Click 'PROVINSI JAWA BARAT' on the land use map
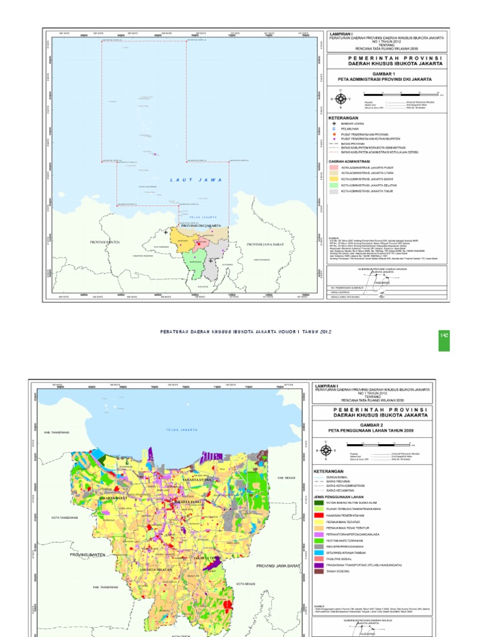 pos(278,565)
